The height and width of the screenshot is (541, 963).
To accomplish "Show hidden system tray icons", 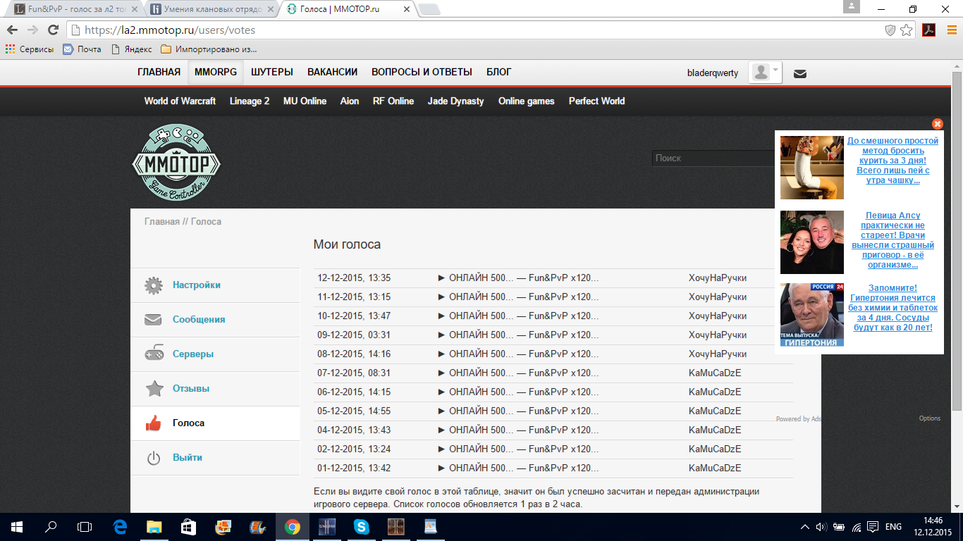I will [x=805, y=527].
